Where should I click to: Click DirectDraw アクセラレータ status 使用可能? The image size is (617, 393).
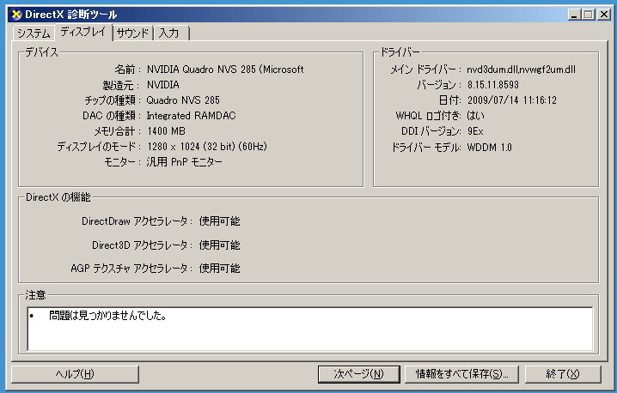pyautogui.click(x=220, y=221)
